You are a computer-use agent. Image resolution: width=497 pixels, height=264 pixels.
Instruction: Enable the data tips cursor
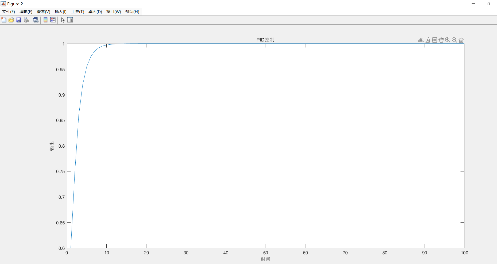tap(434, 40)
